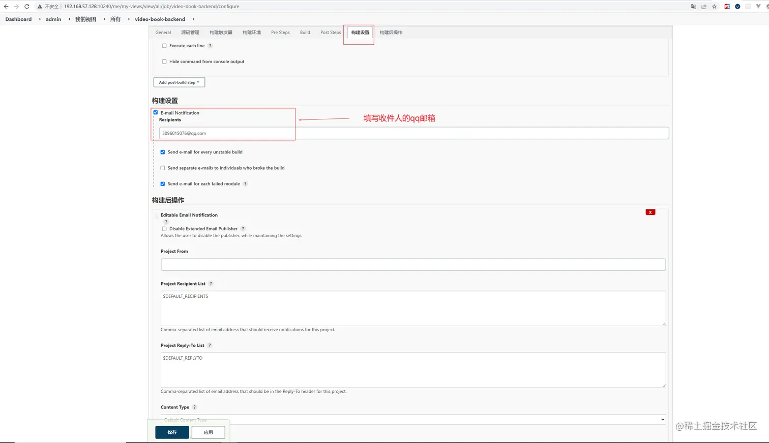The image size is (769, 443).
Task: Switch to the 源码管理 tab
Action: [190, 33]
